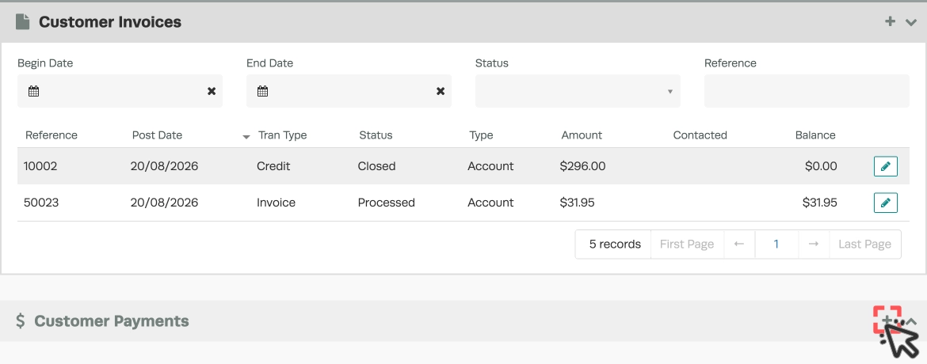Sort by Contacted column header
Screen dimensions: 927x364
pos(700,135)
